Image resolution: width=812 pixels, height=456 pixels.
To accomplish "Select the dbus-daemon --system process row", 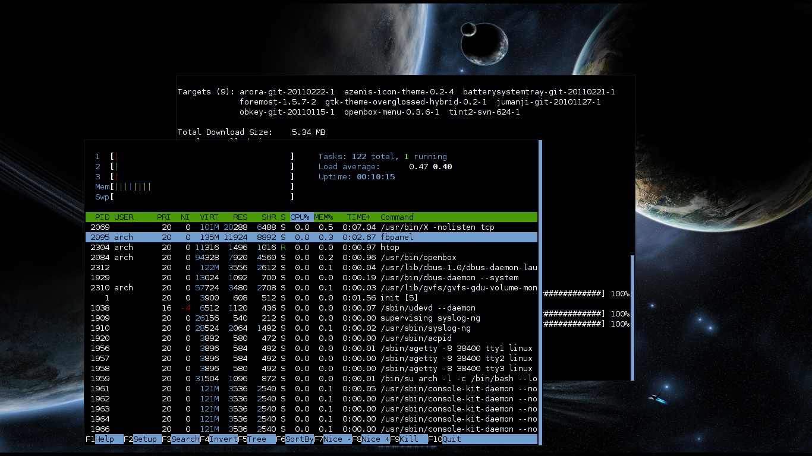I will pos(311,278).
